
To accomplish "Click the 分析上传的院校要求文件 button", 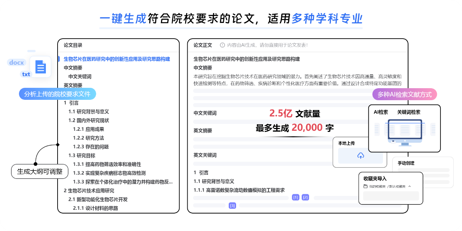I will tap(57, 94).
